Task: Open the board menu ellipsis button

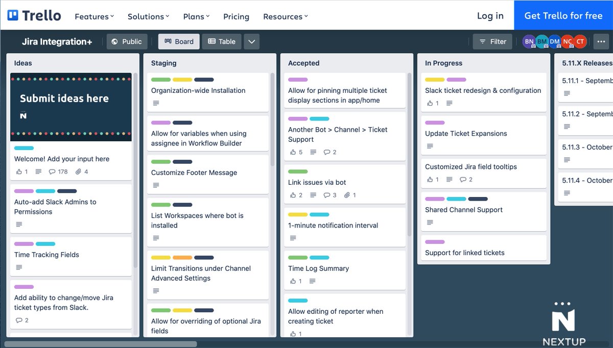Action: point(600,41)
